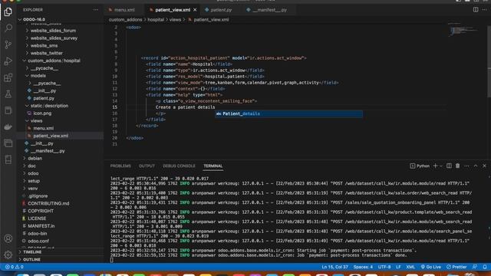Open the Testing flask view
Screen dimensions: 491x276
(8, 94)
